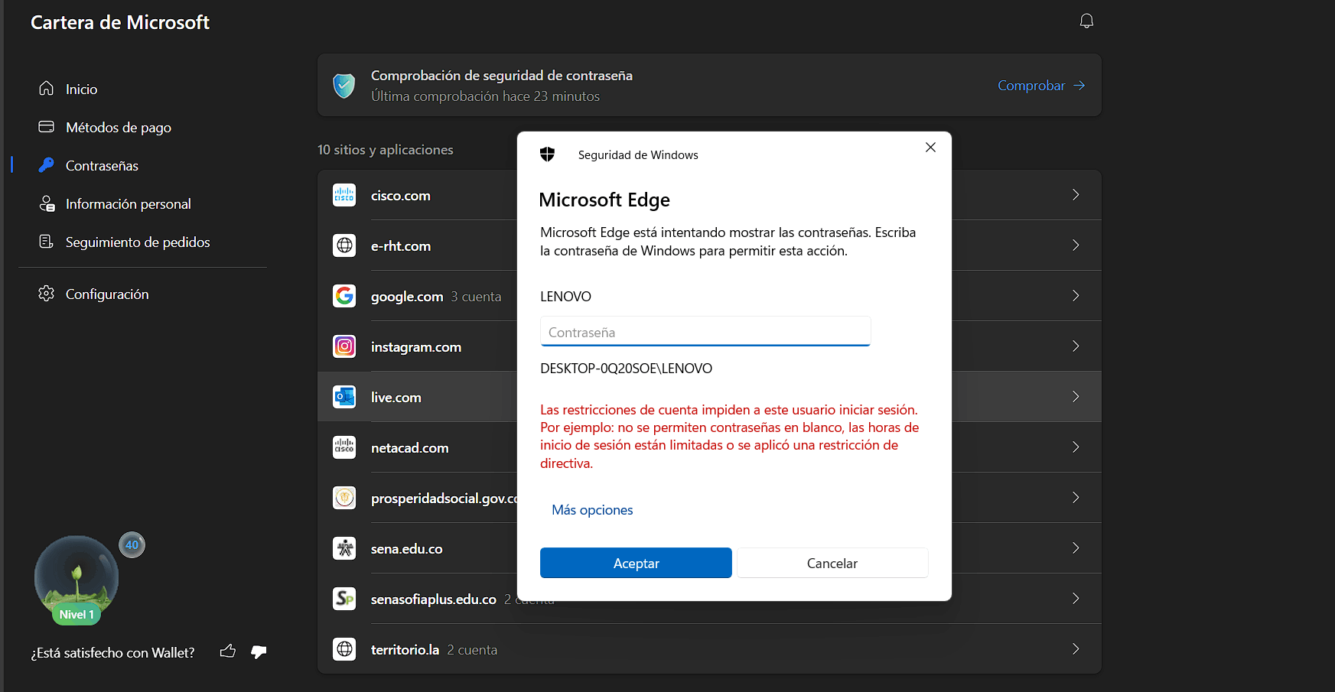Select the instagram.com site name
This screenshot has width=1335, height=692.
(x=416, y=347)
